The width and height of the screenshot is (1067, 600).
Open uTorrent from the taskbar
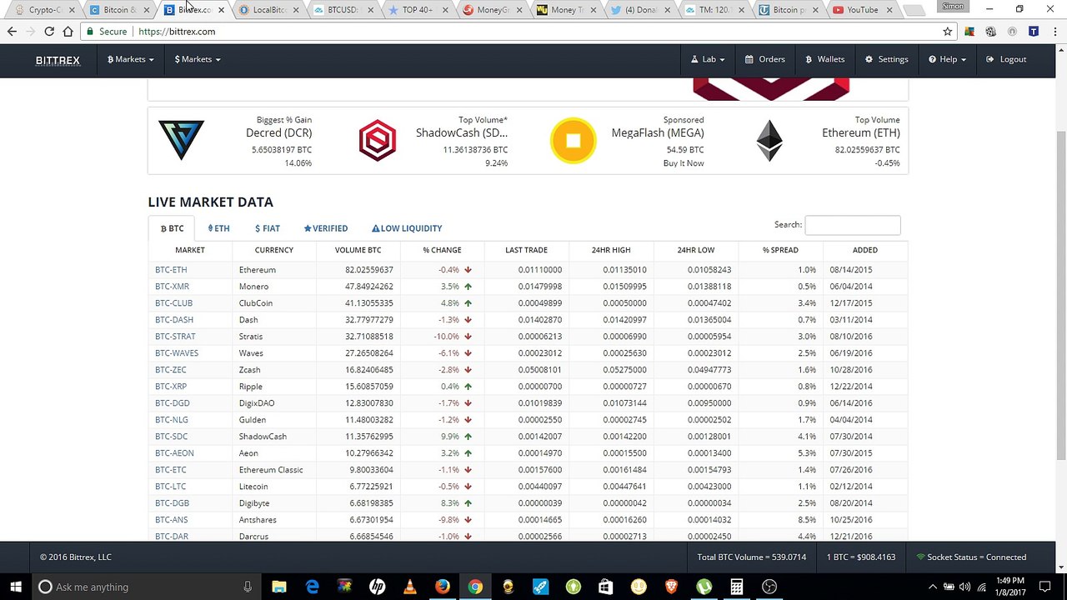[704, 587]
